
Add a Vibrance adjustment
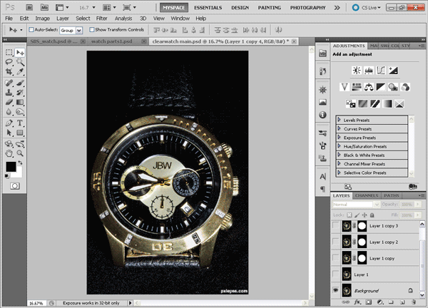coord(345,87)
